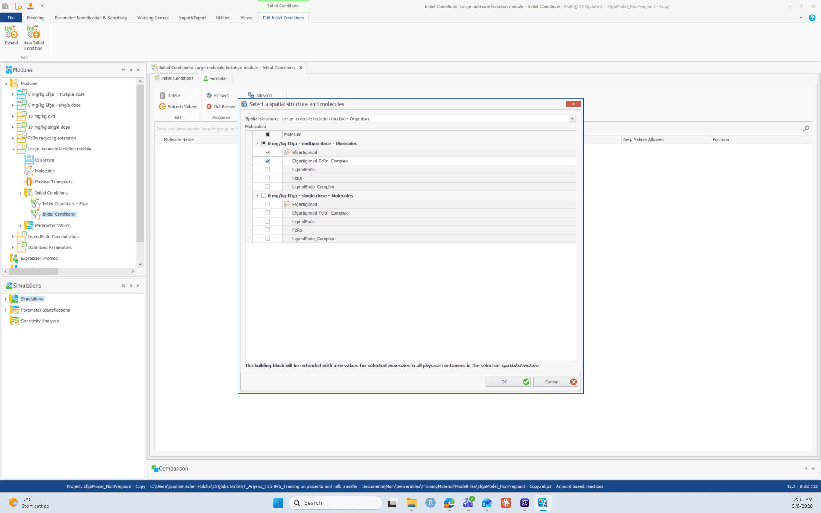Expand the Simulations folder node
The height and width of the screenshot is (513, 821).
pos(6,299)
